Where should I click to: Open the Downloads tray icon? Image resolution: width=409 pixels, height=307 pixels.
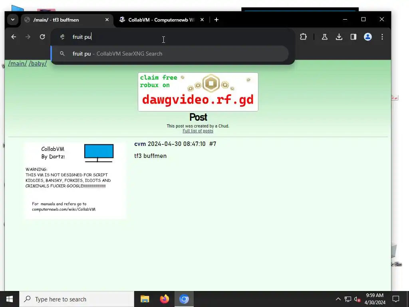pos(339,37)
